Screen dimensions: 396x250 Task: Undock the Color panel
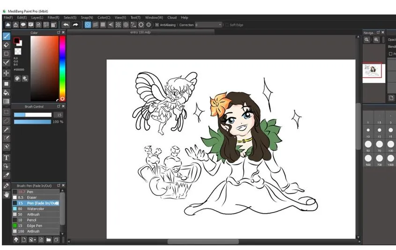(59, 32)
